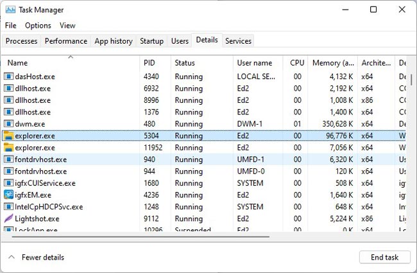Click the 96,776 K memory value

pyautogui.click(x=339, y=136)
